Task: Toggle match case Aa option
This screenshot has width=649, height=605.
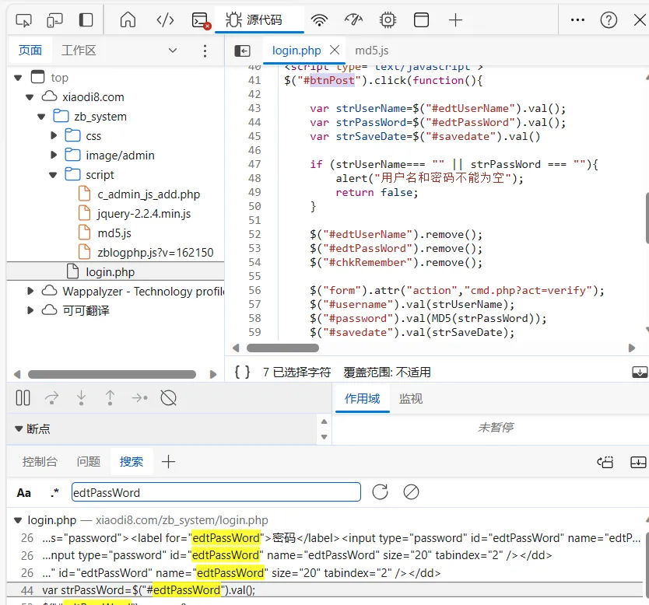Action: (24, 492)
